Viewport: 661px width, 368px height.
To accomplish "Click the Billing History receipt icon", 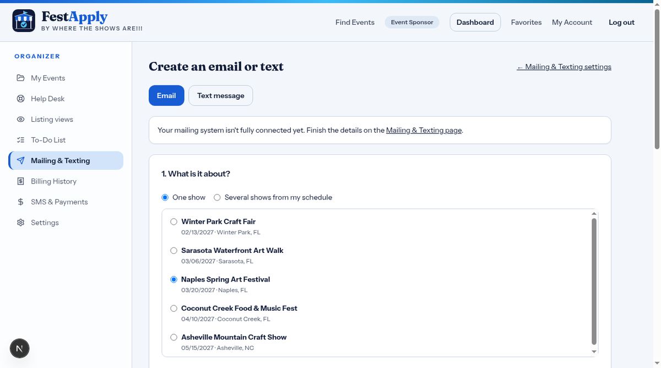I will pyautogui.click(x=20, y=181).
